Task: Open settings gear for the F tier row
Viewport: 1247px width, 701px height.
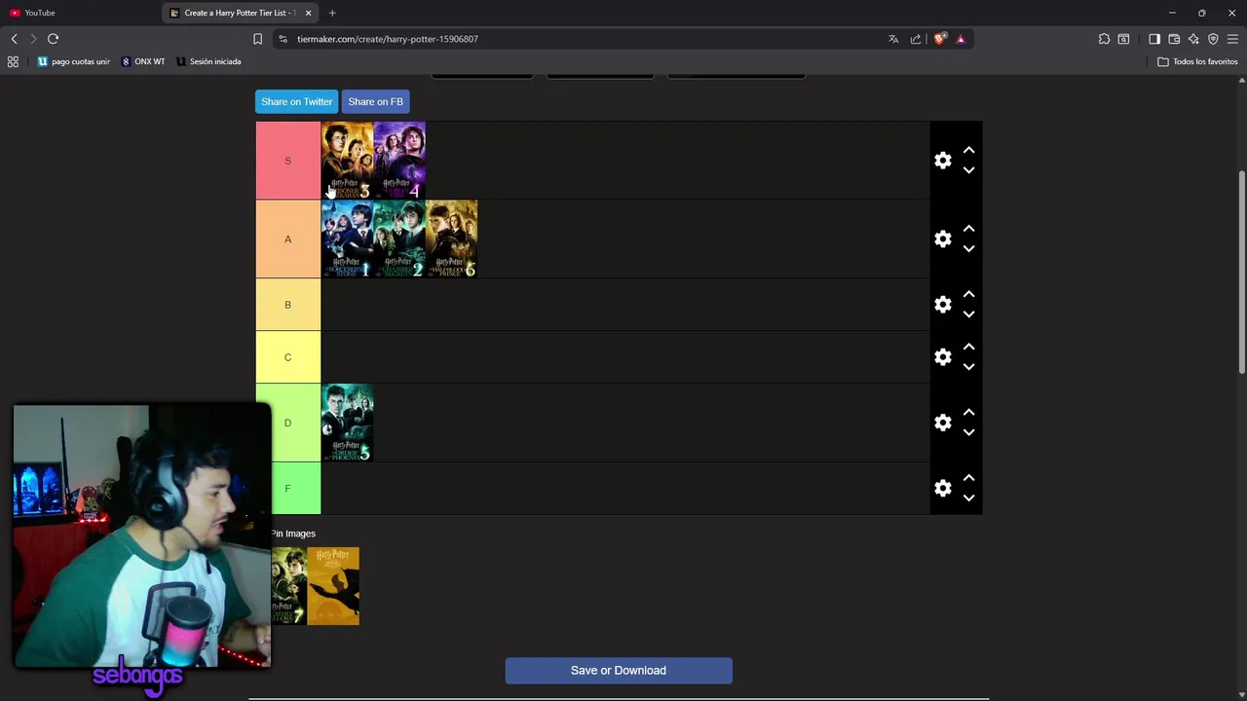Action: coord(942,488)
